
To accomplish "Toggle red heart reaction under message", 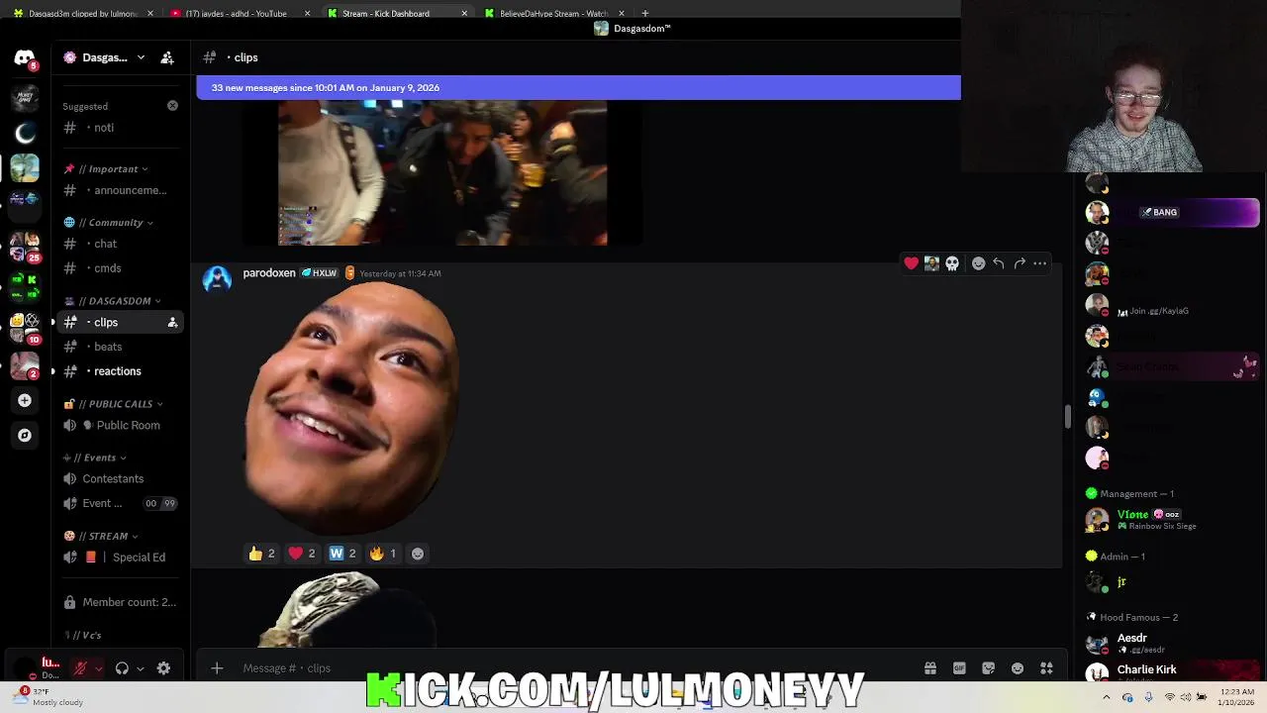I will pos(302,554).
